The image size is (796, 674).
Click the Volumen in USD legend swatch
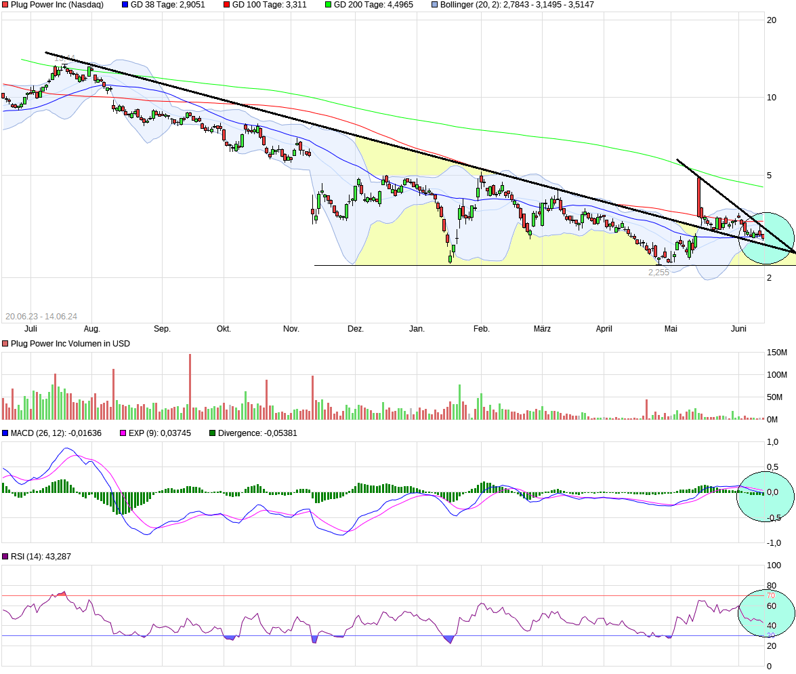click(x=5, y=344)
